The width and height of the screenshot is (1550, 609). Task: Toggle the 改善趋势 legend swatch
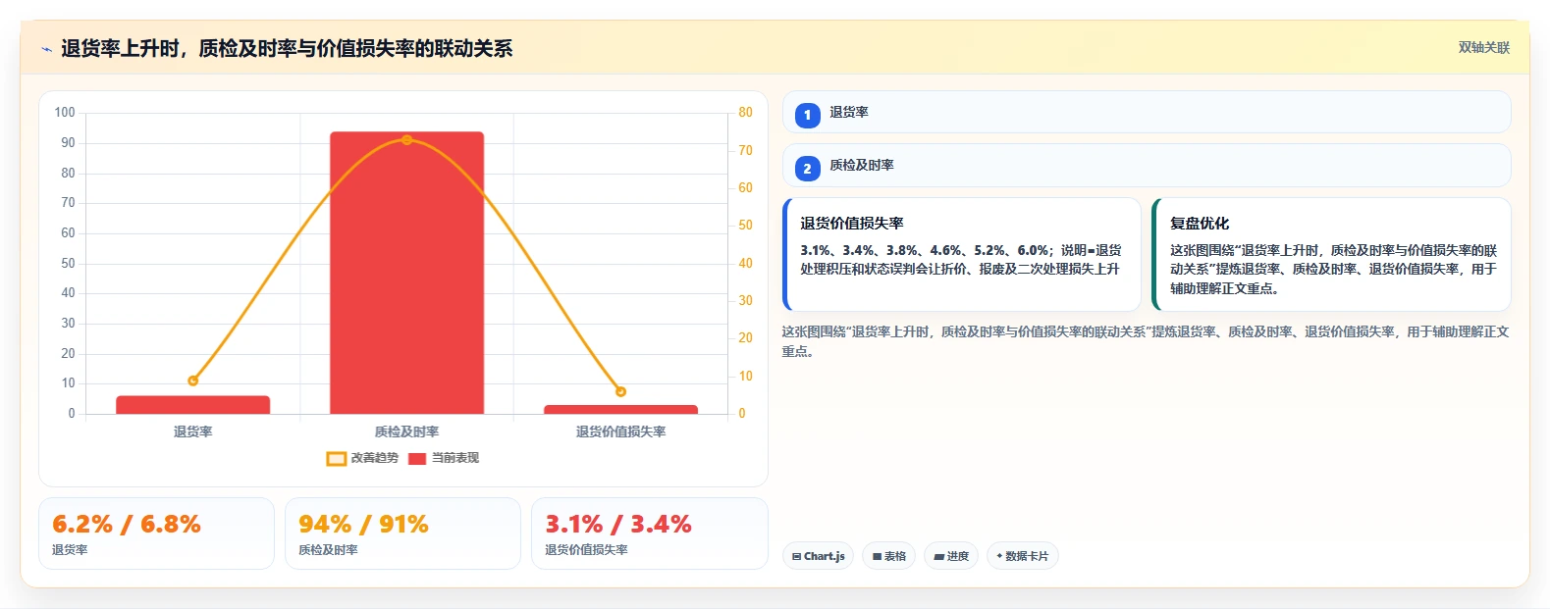(x=336, y=458)
